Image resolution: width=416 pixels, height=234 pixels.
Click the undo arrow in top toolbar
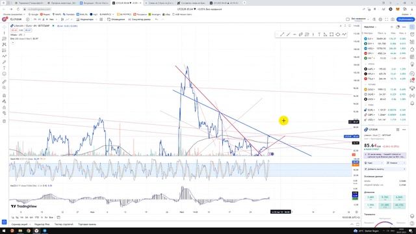click(x=157, y=19)
